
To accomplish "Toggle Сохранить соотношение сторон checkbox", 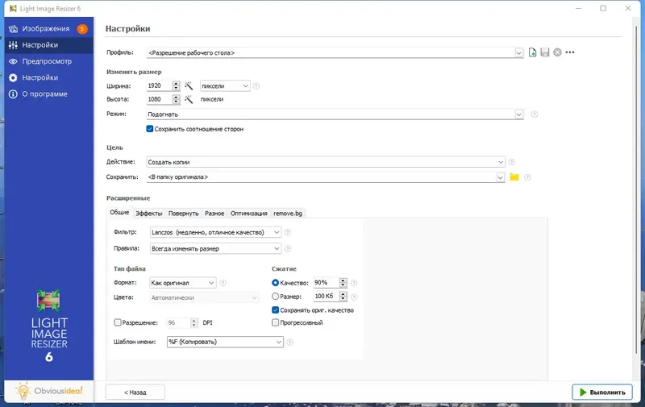I will [150, 129].
